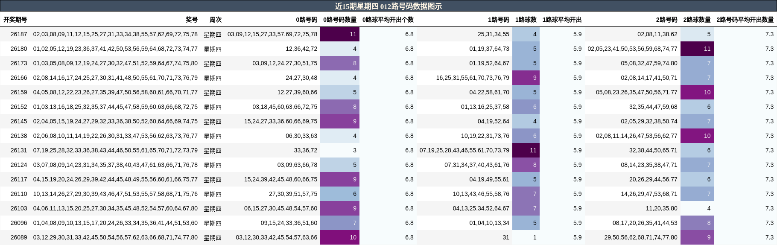Click 0路号码 cell 33,36,72
This screenshot has height=245, width=777.
coord(306,150)
